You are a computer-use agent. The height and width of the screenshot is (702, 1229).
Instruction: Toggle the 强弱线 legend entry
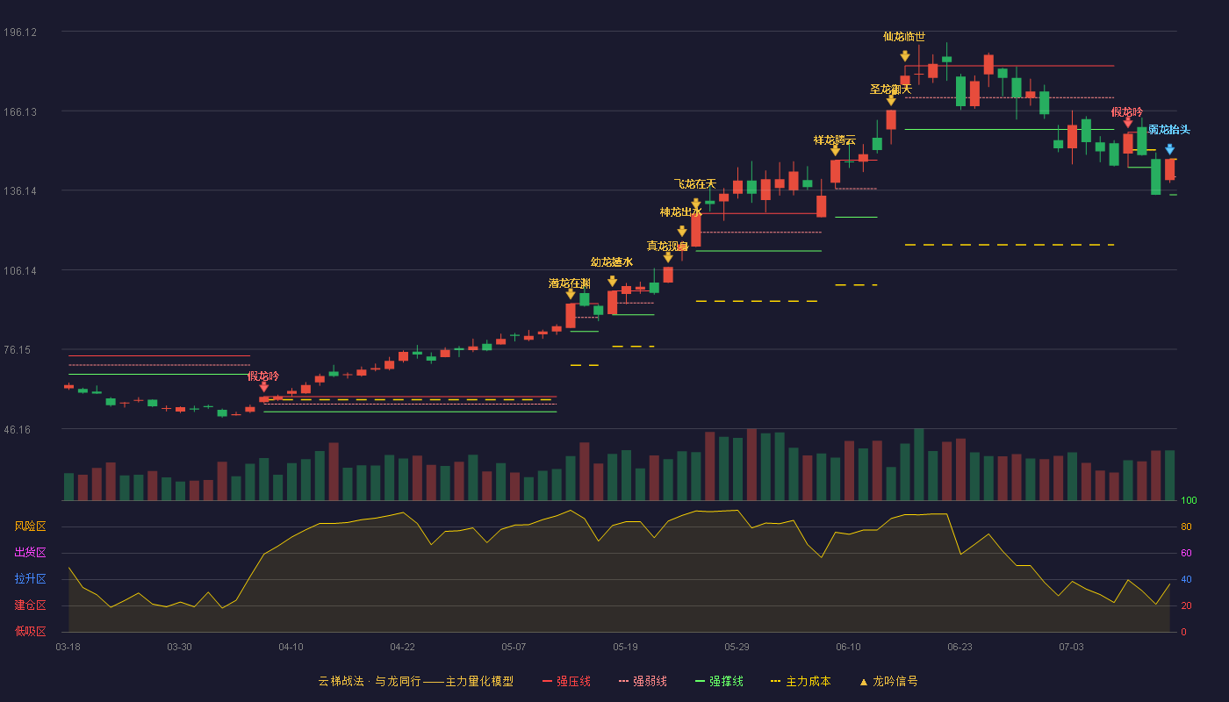(x=643, y=681)
